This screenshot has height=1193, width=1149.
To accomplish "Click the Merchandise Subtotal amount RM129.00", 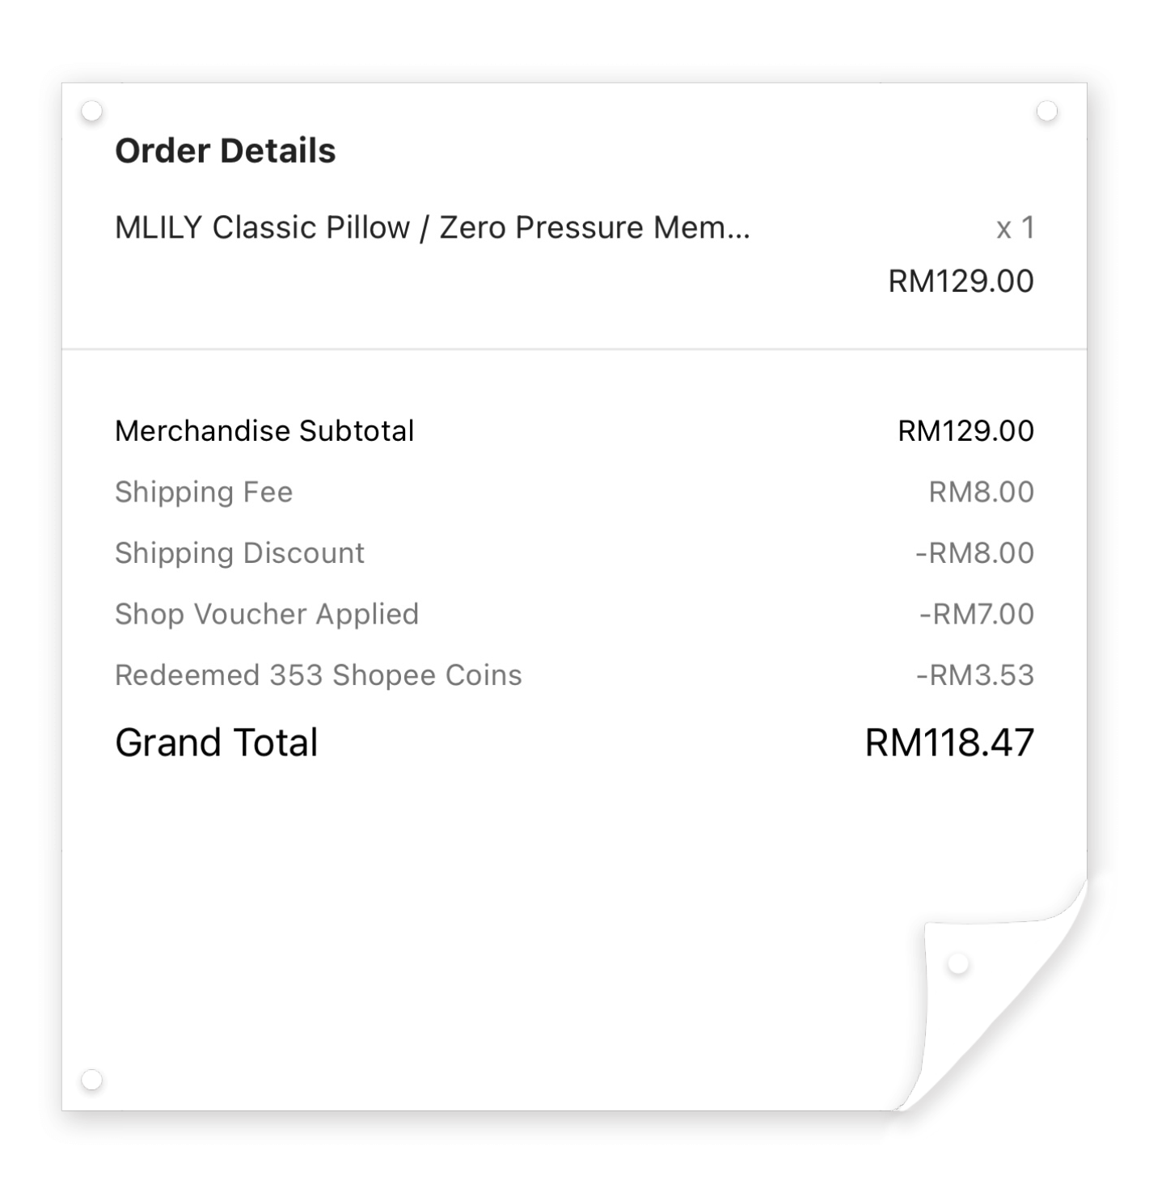I will [965, 431].
